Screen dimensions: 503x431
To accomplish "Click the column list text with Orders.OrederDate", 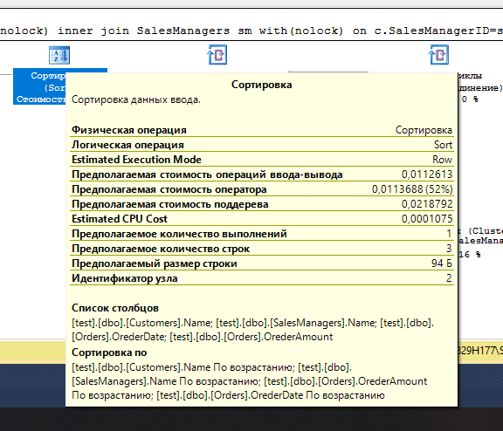I will click(x=203, y=337).
